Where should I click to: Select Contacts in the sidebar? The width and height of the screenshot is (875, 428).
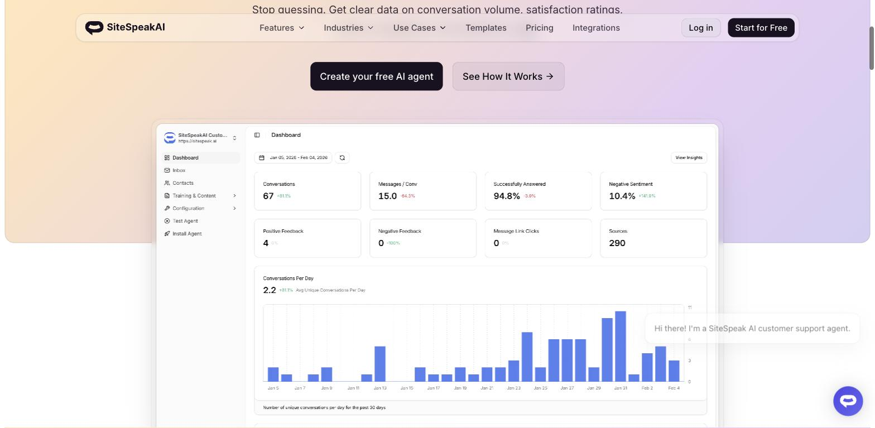click(201, 183)
